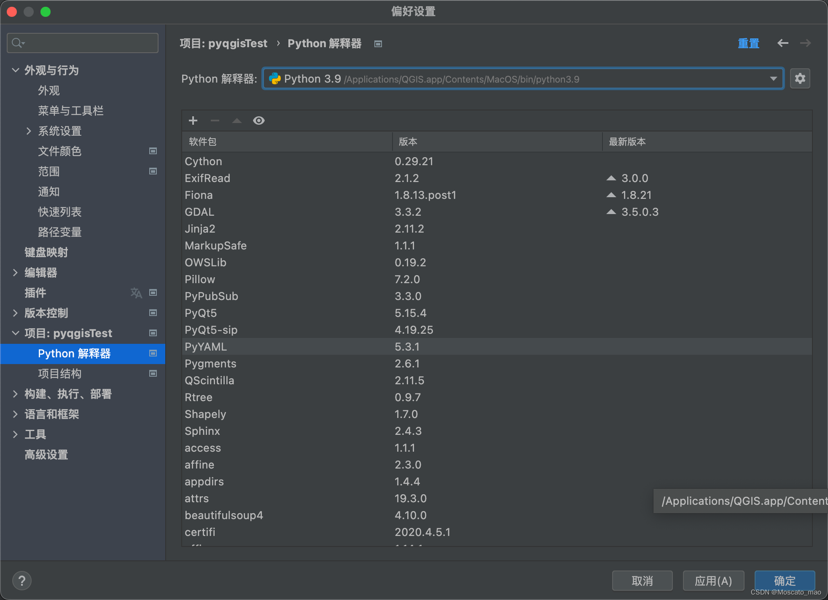The image size is (828, 600).
Task: Select the certifi package row
Action: (x=497, y=532)
